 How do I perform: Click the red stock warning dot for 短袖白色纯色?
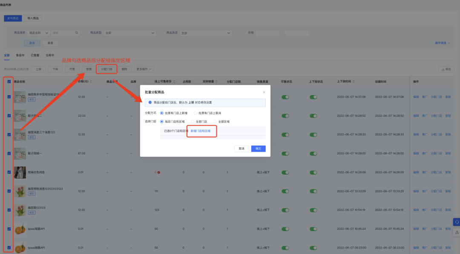pos(159,172)
